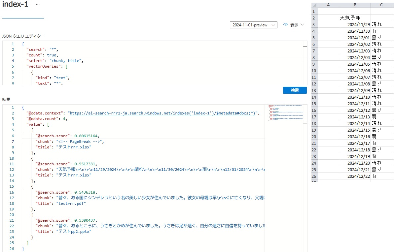Viewport: 394px width, 252px height.
Task: Click the spreadsheet select-all corner triangle
Action: pyautogui.click(x=315, y=5)
